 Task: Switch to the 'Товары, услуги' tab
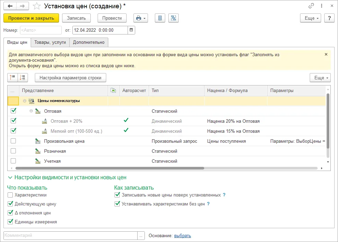50,42
